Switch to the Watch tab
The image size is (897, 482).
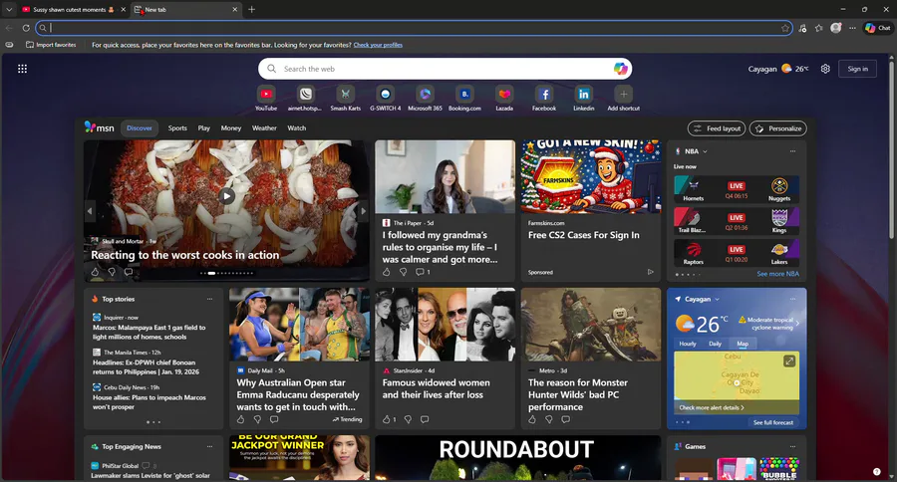click(296, 128)
